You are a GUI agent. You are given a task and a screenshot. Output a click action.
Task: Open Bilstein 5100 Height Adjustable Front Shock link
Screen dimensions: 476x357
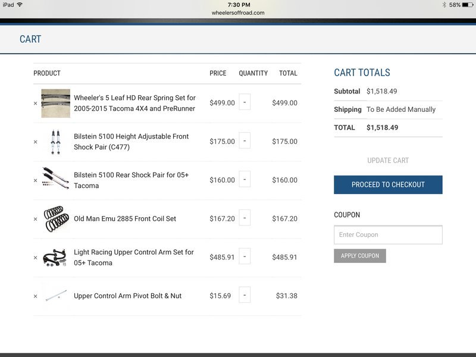tap(131, 142)
